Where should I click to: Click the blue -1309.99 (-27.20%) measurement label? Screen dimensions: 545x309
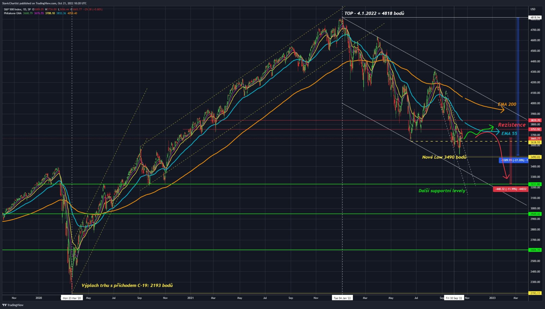[x=513, y=160]
